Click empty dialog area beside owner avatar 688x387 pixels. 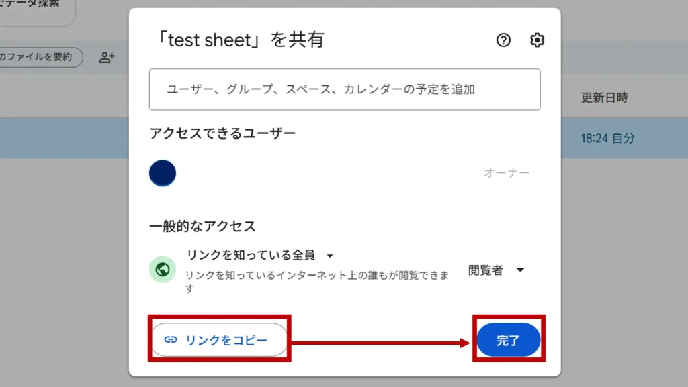322,173
